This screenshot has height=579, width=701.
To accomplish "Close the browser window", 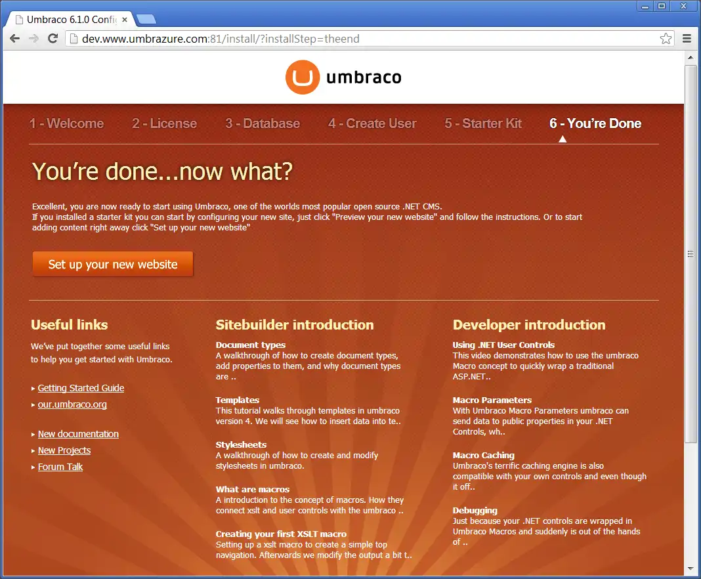I will click(683, 7).
